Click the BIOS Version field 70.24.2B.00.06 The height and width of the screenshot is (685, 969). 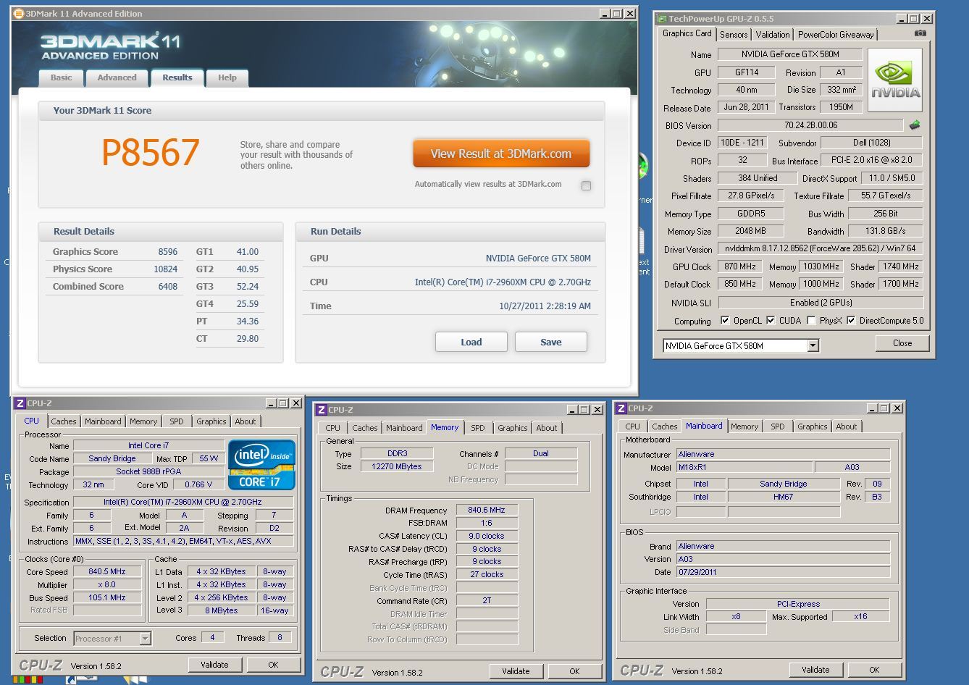click(x=810, y=125)
